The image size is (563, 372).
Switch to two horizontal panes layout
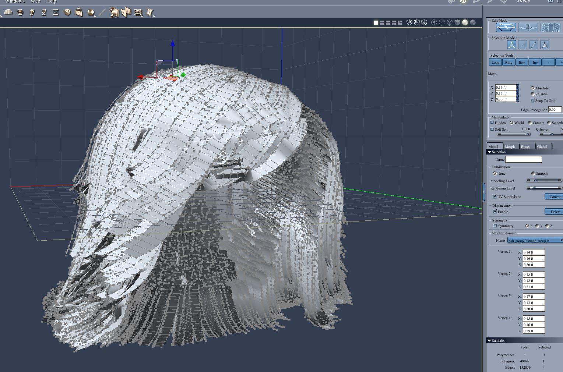pos(382,22)
